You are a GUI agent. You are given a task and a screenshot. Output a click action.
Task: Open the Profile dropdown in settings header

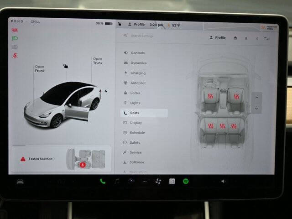click(x=218, y=37)
